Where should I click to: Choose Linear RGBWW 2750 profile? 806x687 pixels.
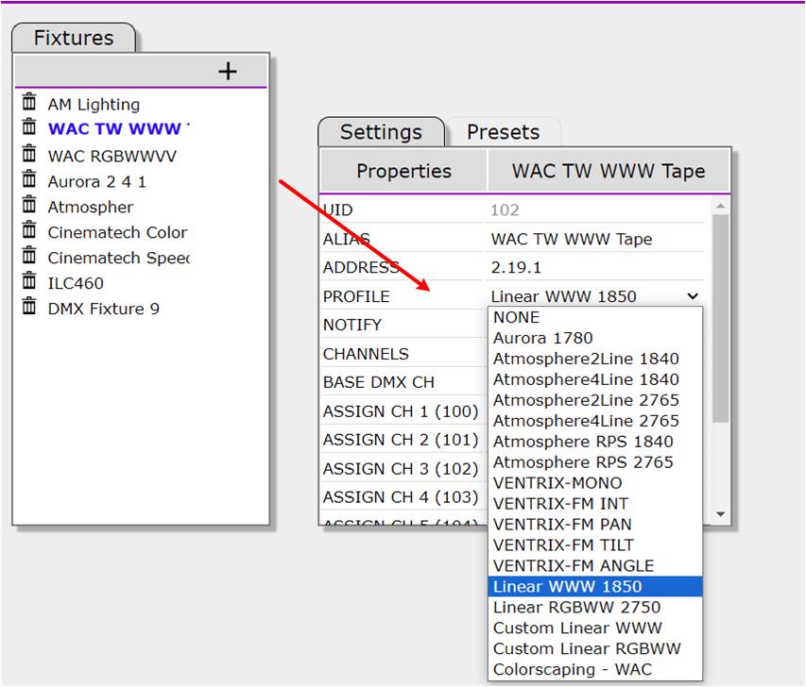(x=594, y=608)
